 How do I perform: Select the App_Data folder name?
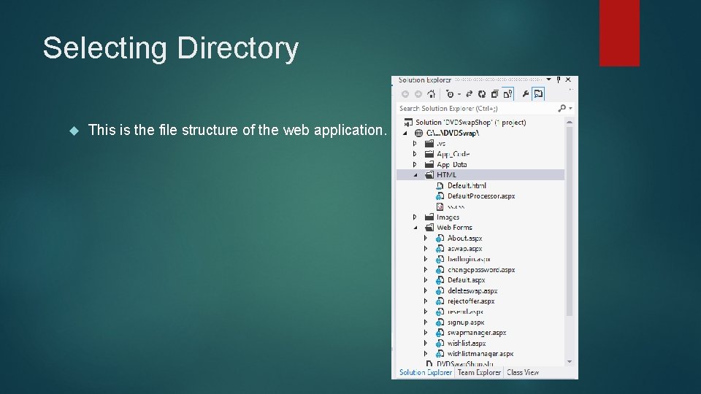(451, 164)
